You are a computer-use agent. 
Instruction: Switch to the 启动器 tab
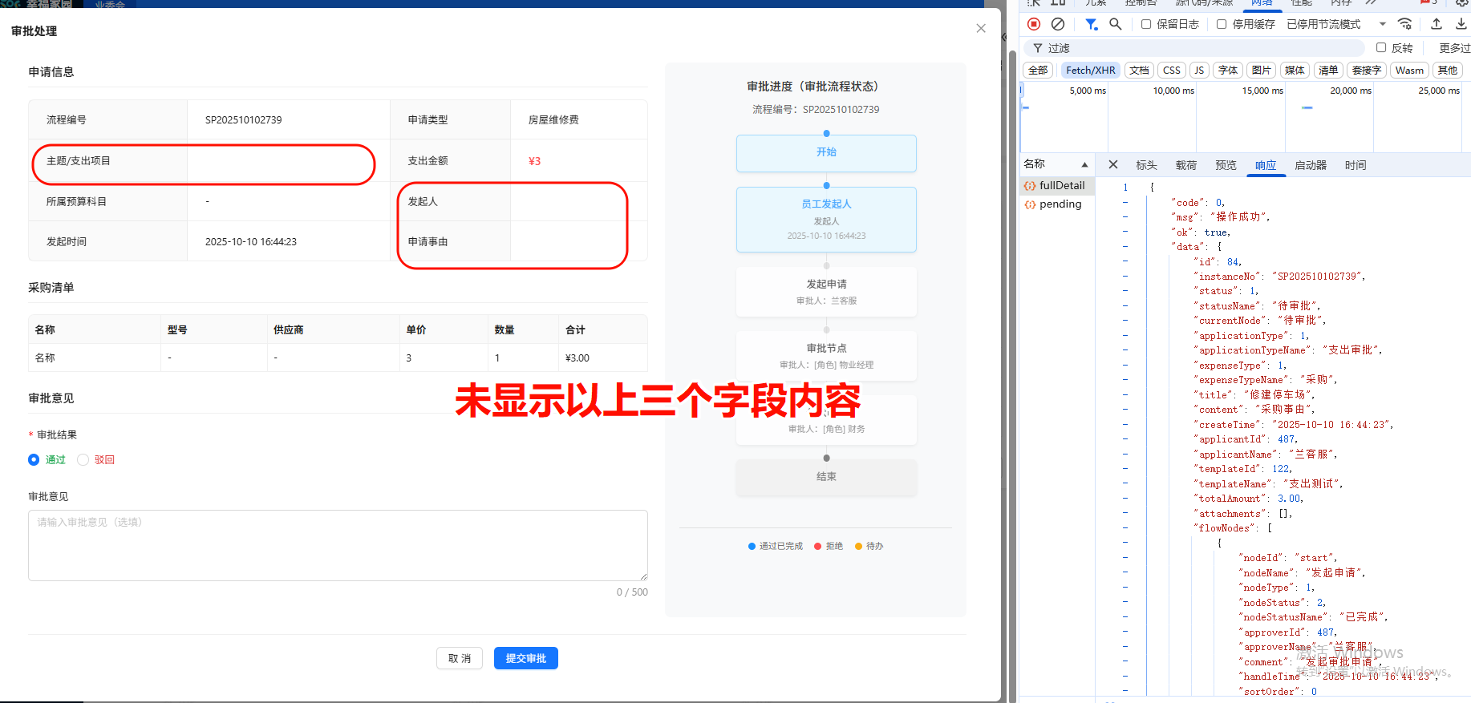[1311, 165]
